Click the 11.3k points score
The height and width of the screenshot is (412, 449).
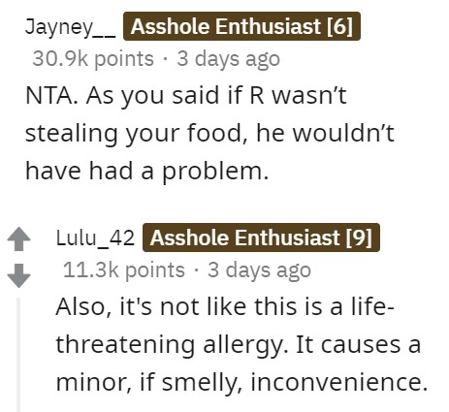click(x=124, y=270)
